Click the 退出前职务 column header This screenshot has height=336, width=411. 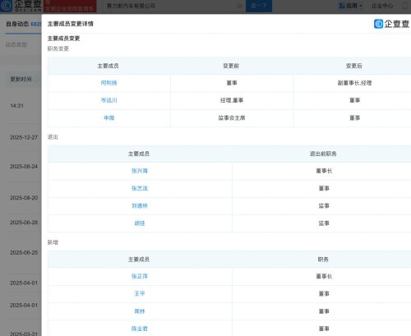tap(323, 154)
